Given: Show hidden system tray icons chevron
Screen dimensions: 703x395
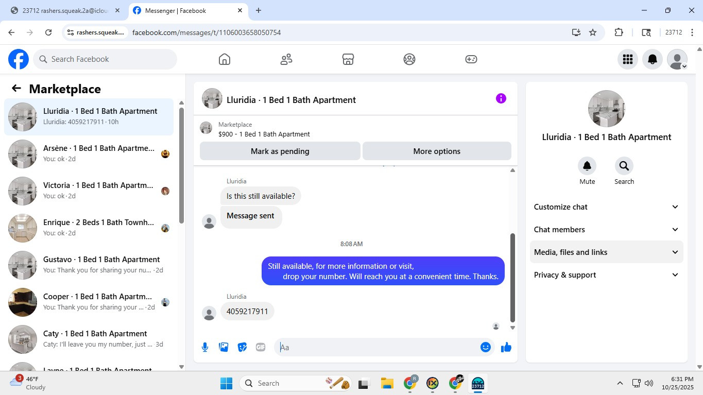Looking at the screenshot, I should (620, 383).
